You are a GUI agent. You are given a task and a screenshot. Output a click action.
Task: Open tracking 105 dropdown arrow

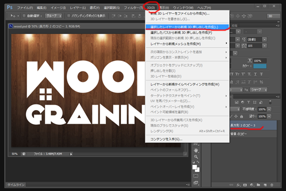264,46
